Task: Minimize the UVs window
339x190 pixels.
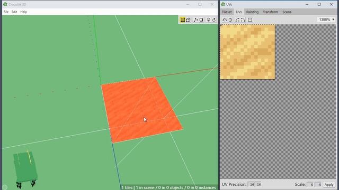Action: [x=307, y=4]
